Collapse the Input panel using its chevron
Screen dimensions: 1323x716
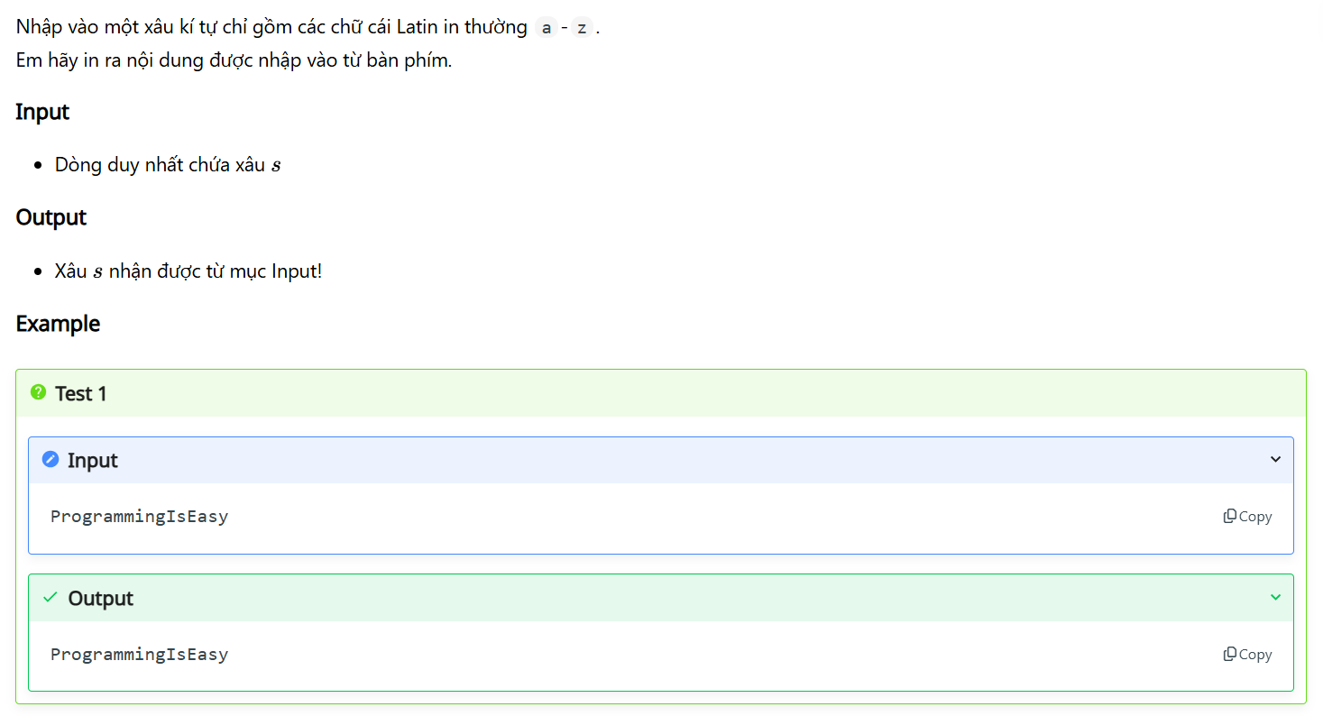tap(1275, 459)
